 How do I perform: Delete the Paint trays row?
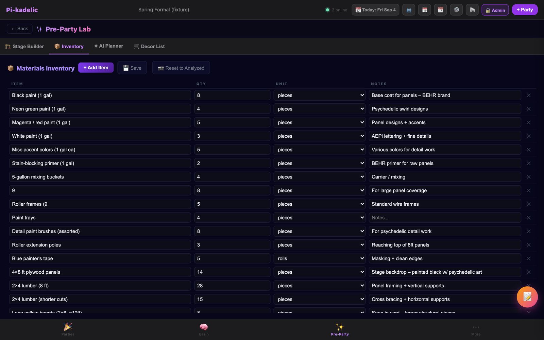528,218
